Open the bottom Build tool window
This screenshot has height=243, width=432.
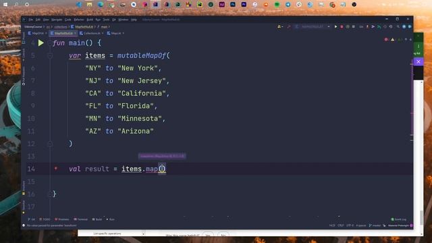point(97,219)
